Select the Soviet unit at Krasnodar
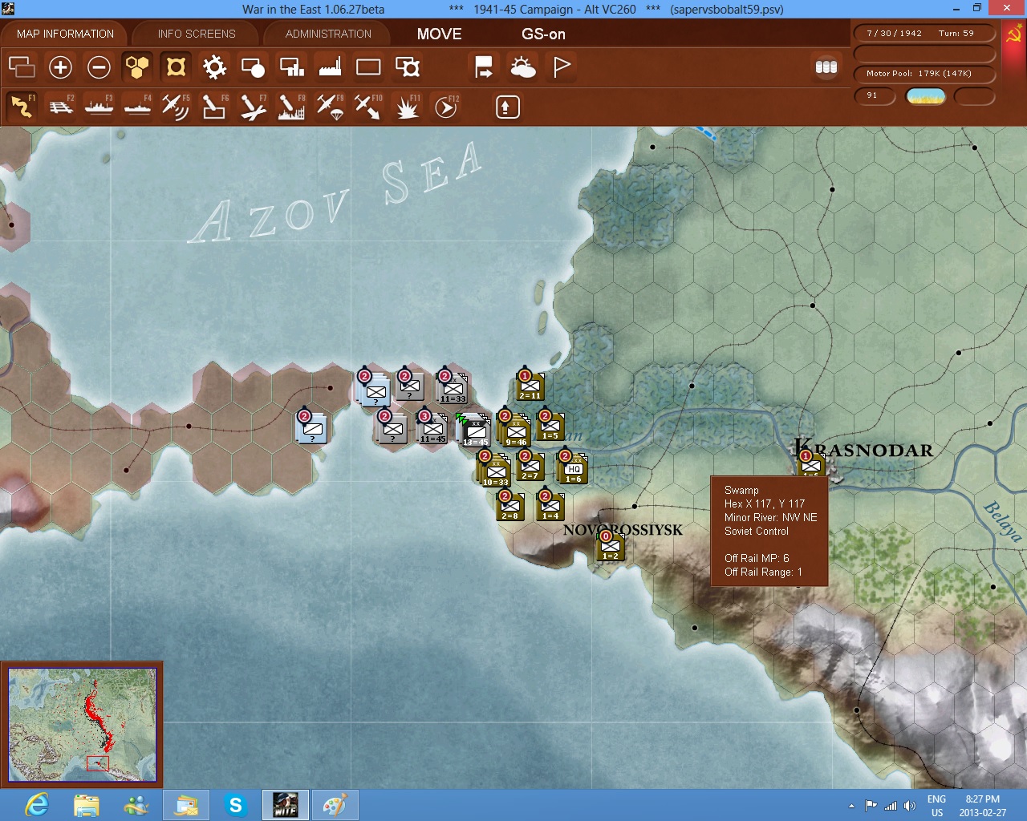The image size is (1027, 821). coord(810,463)
